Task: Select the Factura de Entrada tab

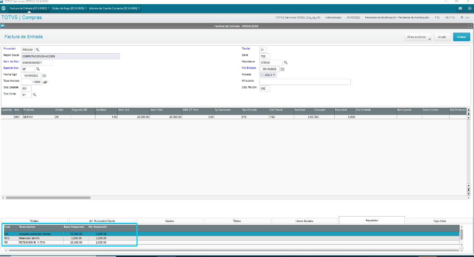Action: coord(28,8)
